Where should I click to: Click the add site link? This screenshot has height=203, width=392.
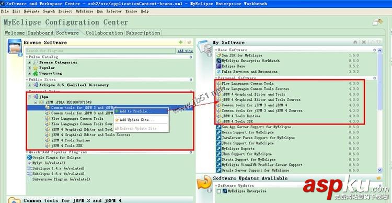185,51
